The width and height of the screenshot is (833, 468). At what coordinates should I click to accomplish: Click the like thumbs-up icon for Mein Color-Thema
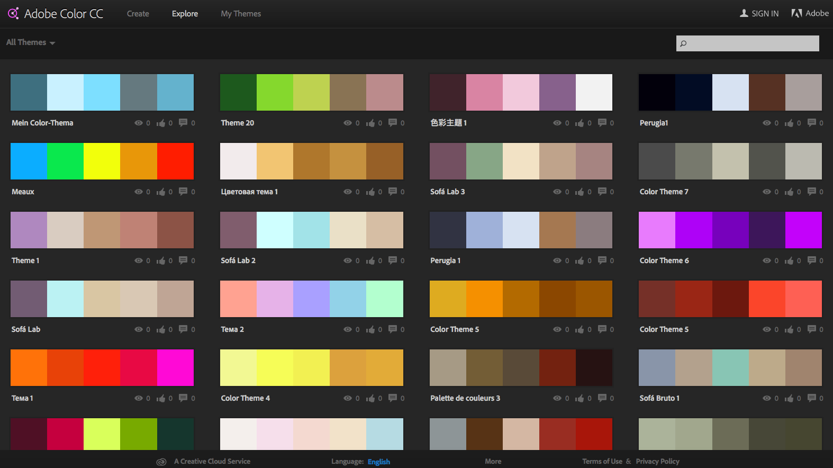coord(161,123)
